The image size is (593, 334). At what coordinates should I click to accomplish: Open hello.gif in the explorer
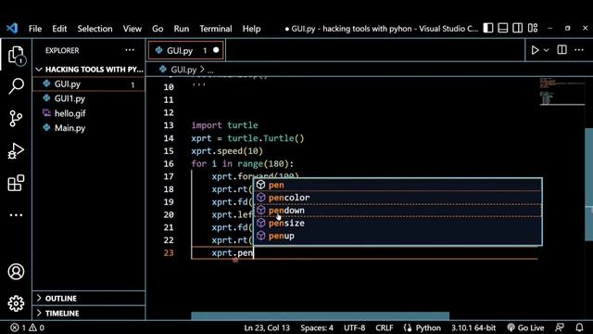coord(90,113)
